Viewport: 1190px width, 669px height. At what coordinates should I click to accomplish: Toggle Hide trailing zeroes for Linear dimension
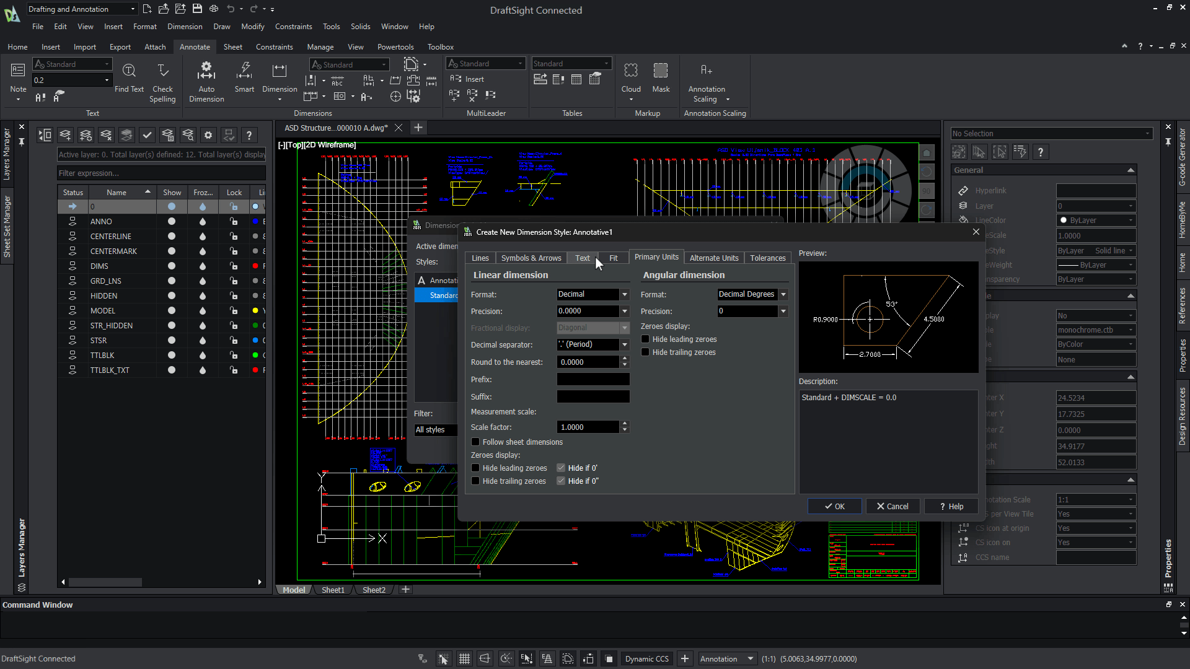coord(475,481)
